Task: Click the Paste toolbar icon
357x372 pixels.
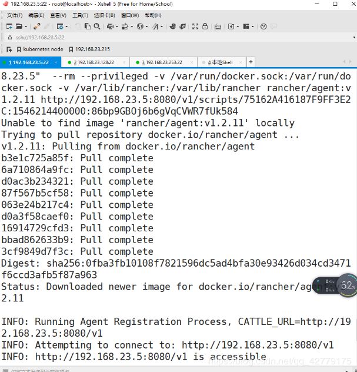Action: pos(88,26)
